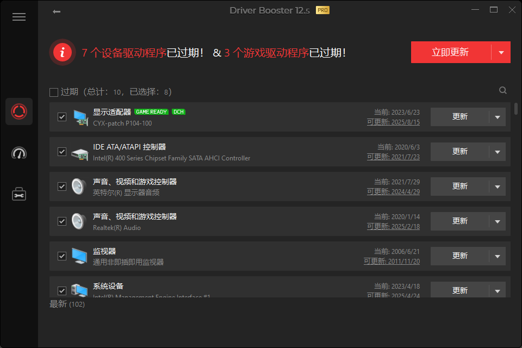The image size is (522, 348).
Task: Open the 更新 dropdown arrow for 监视器
Action: click(498, 256)
